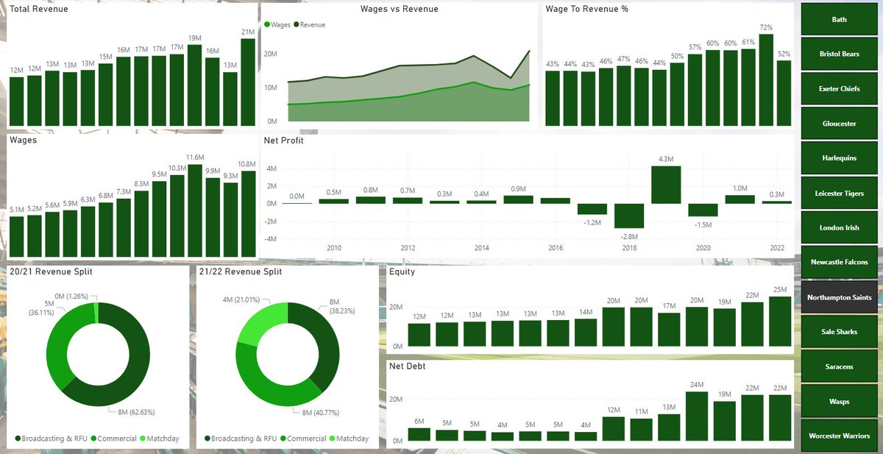Select the 1.0M Net Profit bar
The image size is (883, 454).
click(x=740, y=199)
